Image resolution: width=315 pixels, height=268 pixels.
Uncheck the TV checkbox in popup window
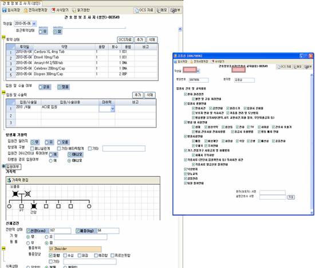pos(249,127)
